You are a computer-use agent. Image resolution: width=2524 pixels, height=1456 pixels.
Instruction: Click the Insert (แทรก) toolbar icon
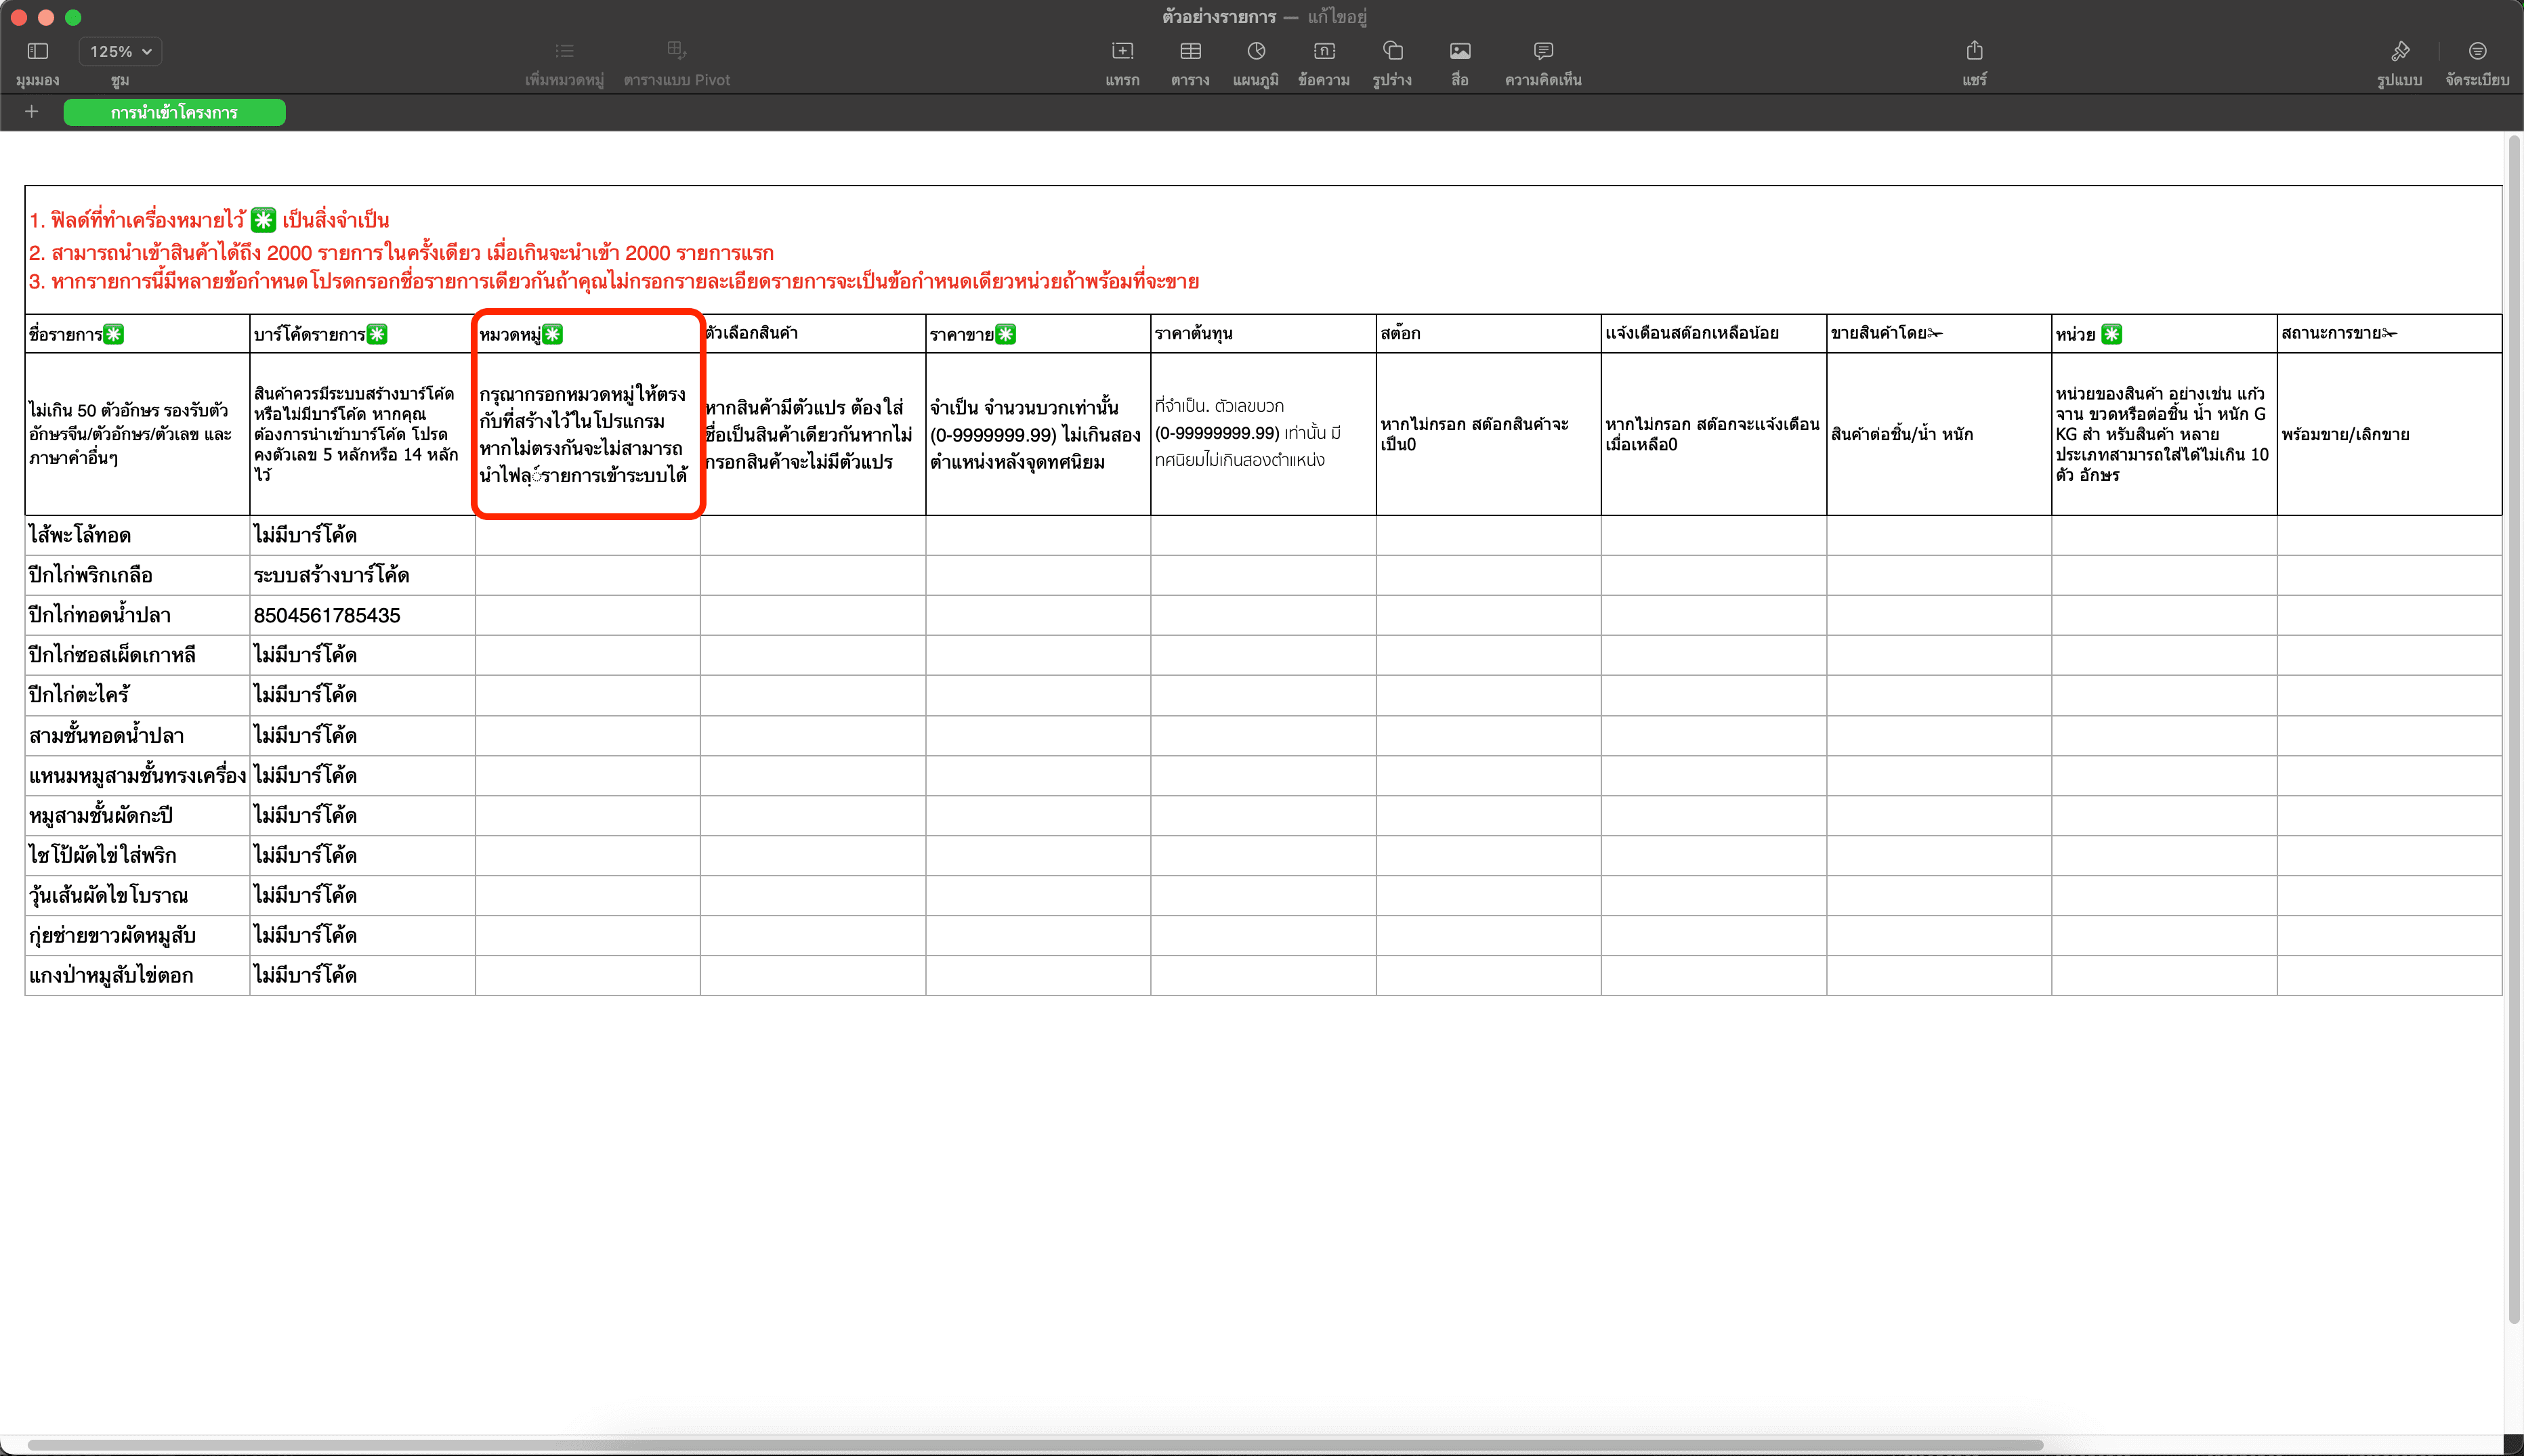tap(1122, 51)
